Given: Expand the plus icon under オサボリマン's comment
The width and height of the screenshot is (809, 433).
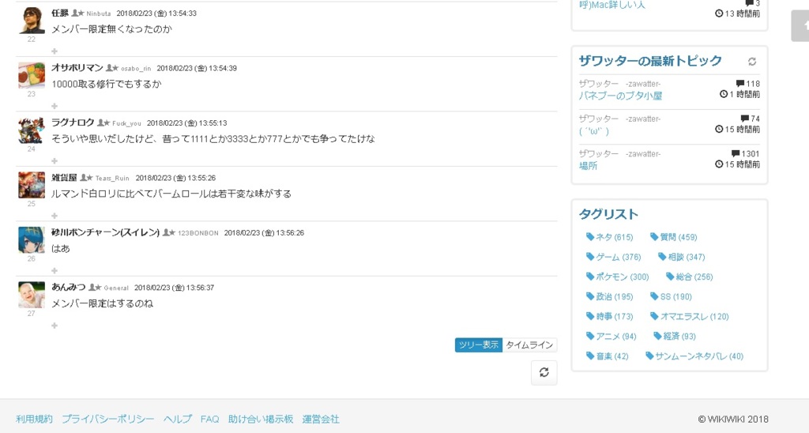Looking at the screenshot, I should coord(55,106).
